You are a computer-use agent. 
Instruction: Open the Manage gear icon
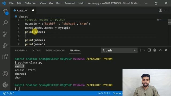click(x=5, y=85)
